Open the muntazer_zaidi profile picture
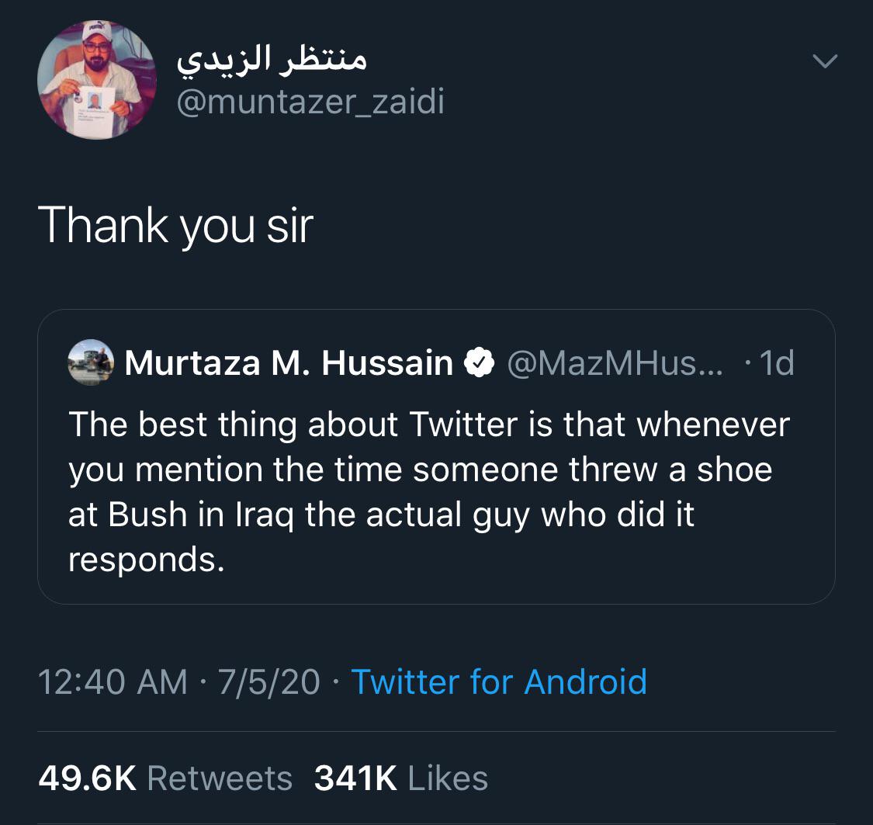873x825 pixels. click(x=97, y=80)
